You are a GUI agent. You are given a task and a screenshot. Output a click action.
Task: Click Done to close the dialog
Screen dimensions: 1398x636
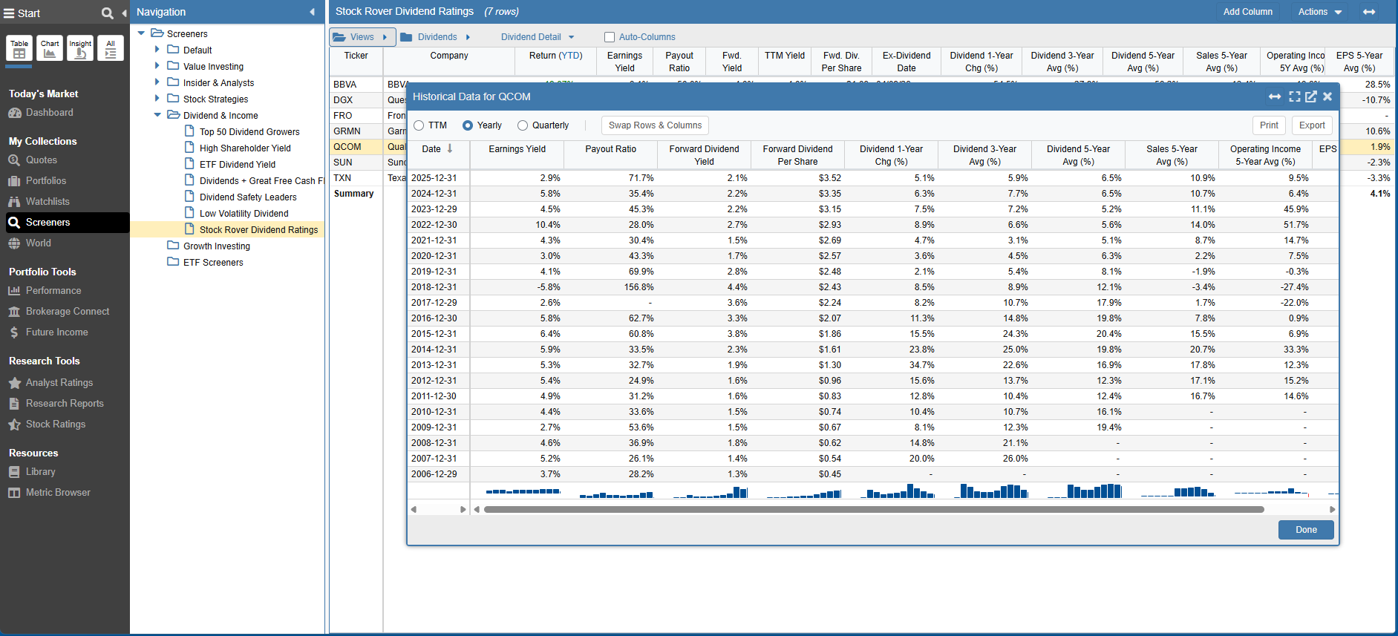click(x=1306, y=530)
